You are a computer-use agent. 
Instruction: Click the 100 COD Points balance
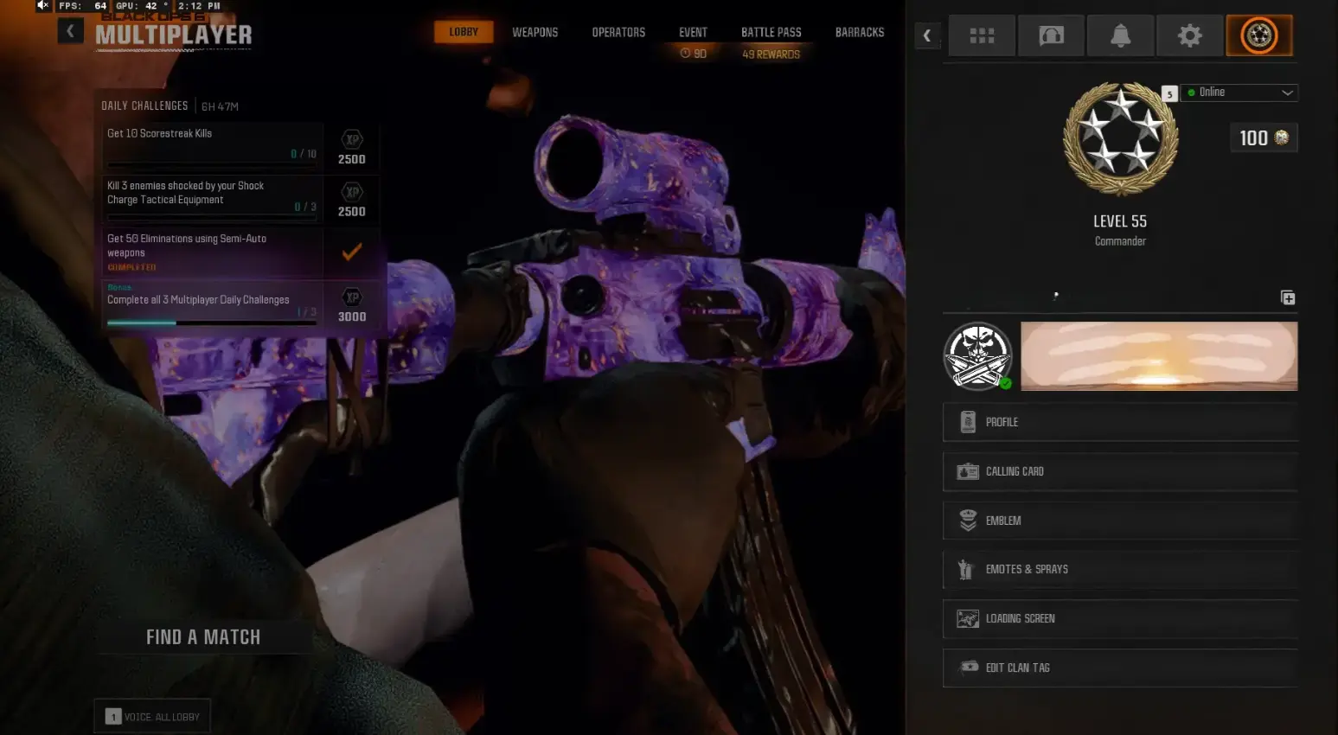[x=1264, y=137]
